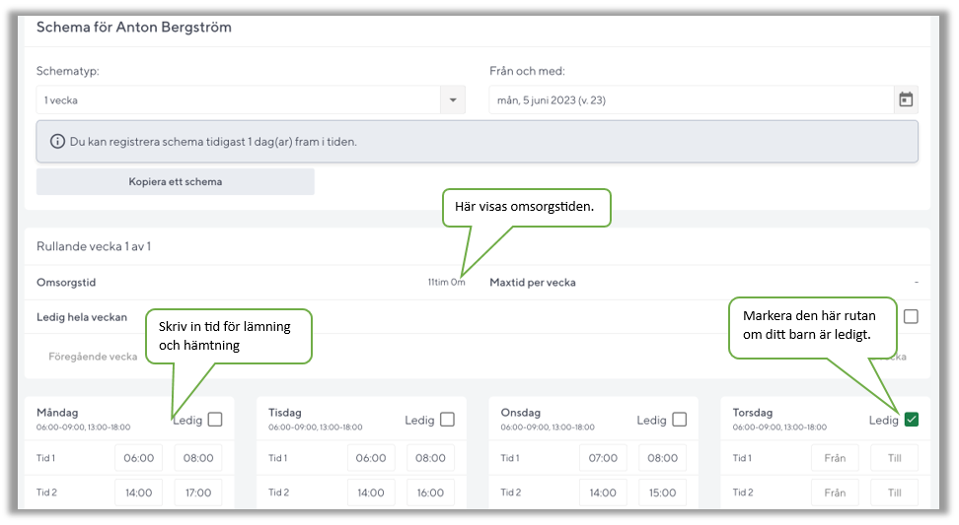Toggle the Ledig checkbox for Tisdag
This screenshot has width=959, height=525.
[x=447, y=420]
